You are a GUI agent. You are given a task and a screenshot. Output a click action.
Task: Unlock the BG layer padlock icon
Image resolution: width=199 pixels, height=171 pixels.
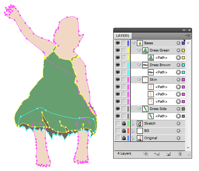[124, 131]
